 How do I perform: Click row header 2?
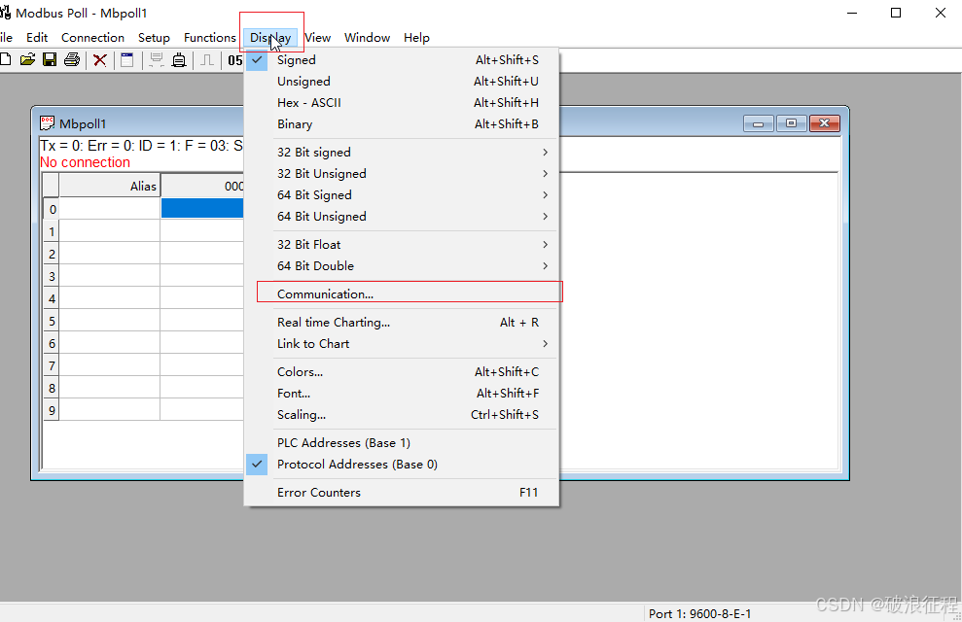point(51,254)
